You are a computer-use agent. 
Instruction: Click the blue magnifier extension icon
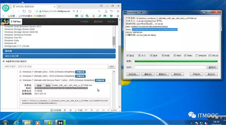[x=100, y=16]
